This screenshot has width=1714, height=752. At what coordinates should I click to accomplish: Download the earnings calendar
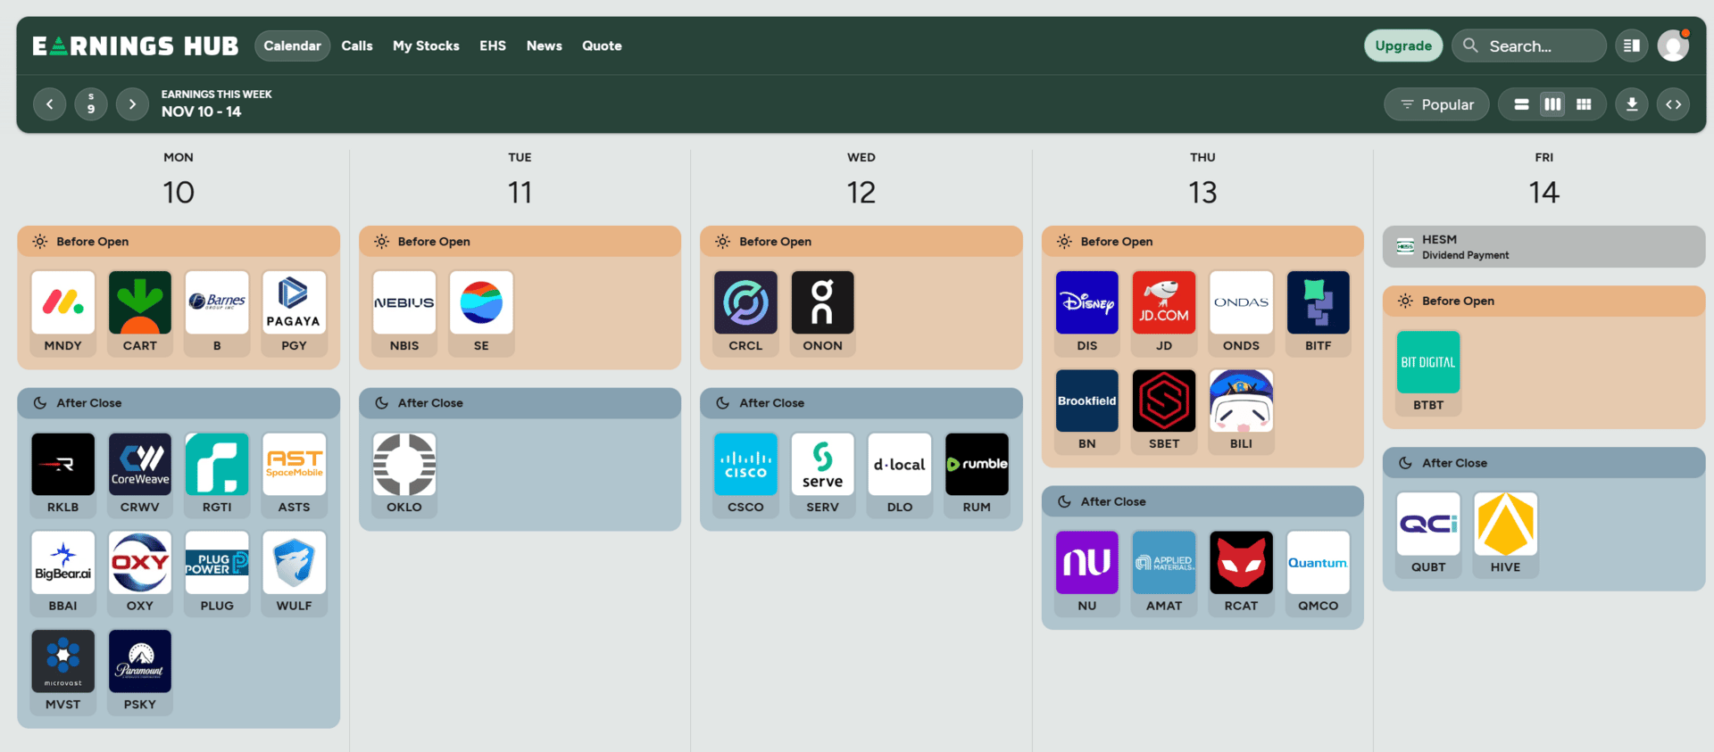1632,104
